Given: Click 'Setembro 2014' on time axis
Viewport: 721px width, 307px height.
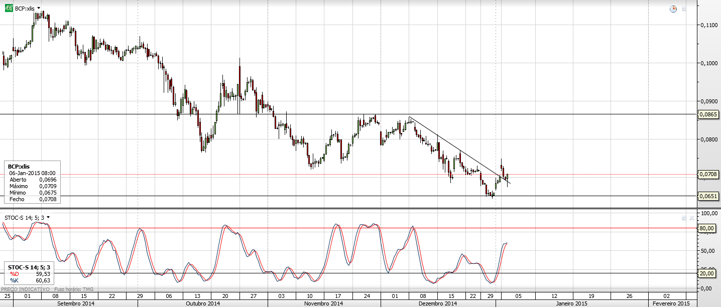Looking at the screenshot, I should pos(76,303).
